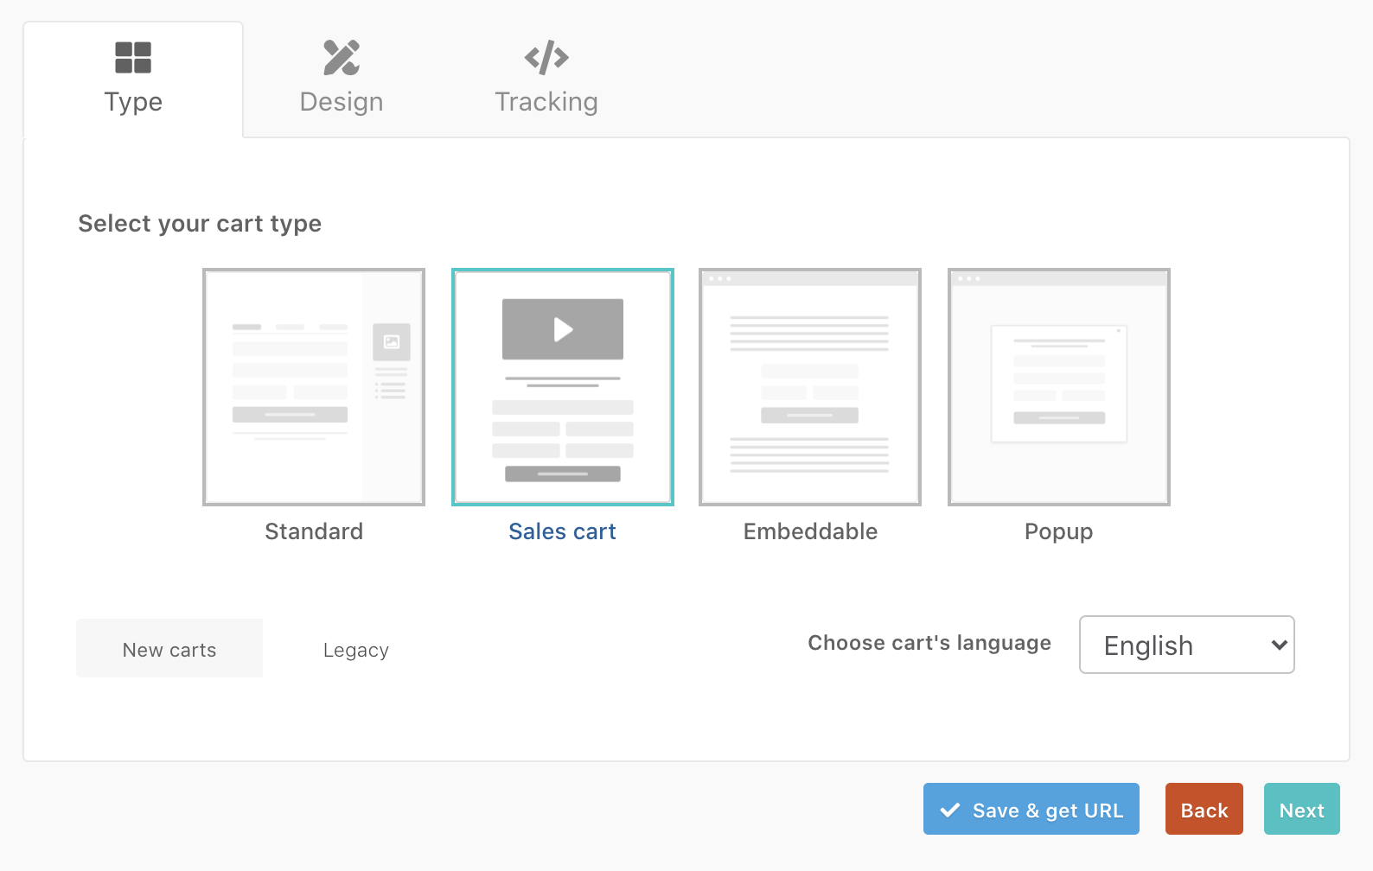Image resolution: width=1373 pixels, height=871 pixels.
Task: Switch to Legacy carts tab
Action: coord(356,650)
